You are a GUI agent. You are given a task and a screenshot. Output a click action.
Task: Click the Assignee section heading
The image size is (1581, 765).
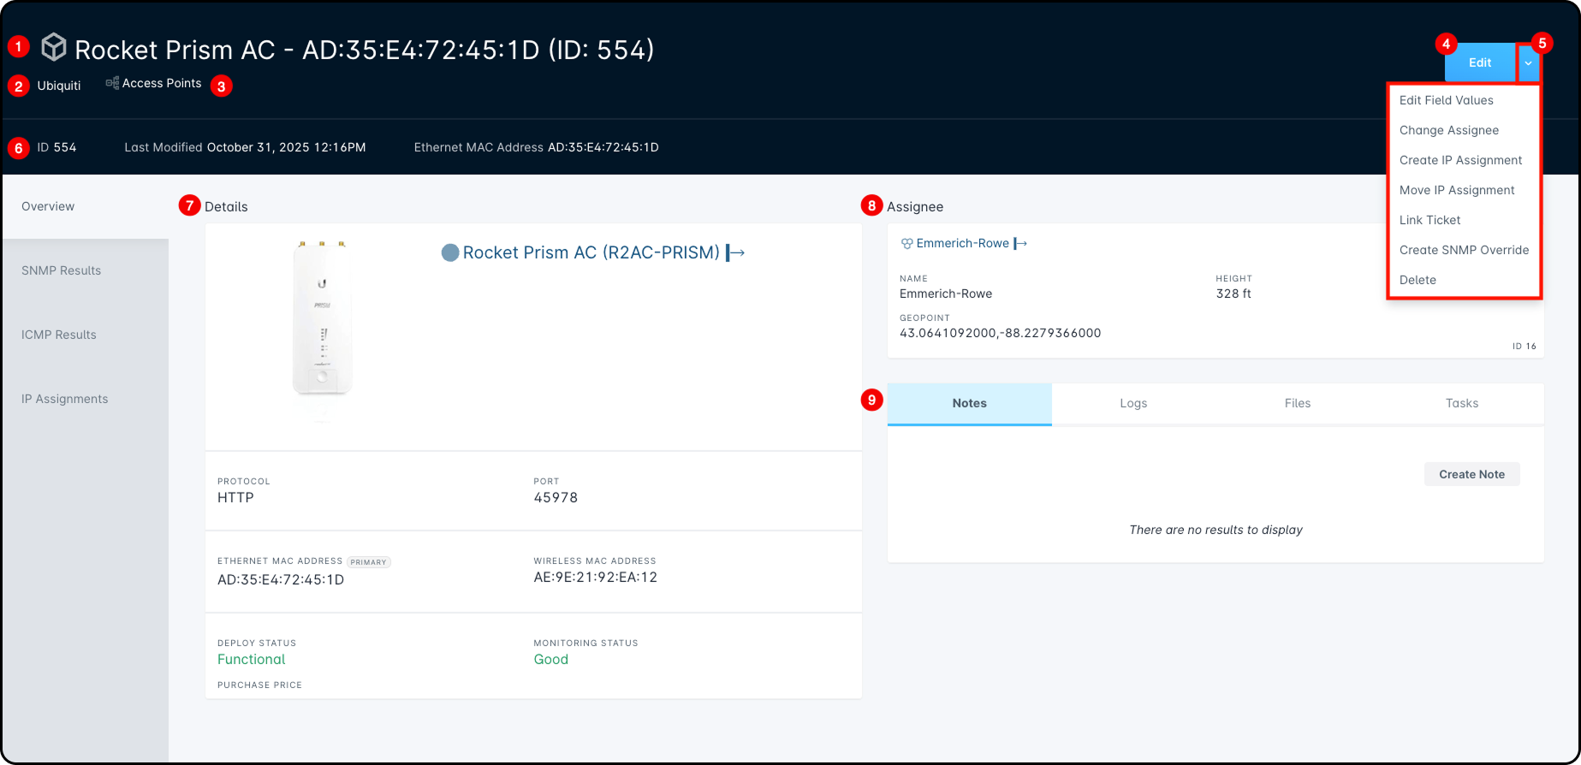(915, 207)
